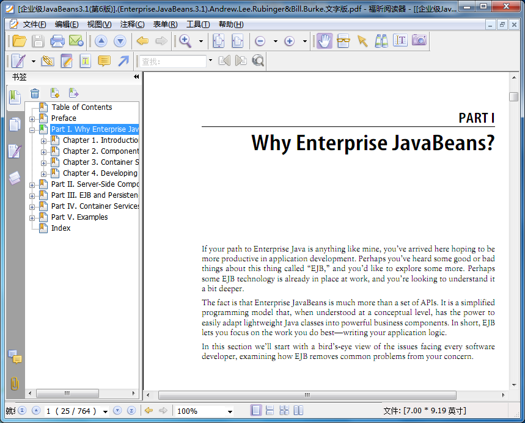The width and height of the screenshot is (525, 423).
Task: Select the arrow annotation tool
Action: pos(123,61)
